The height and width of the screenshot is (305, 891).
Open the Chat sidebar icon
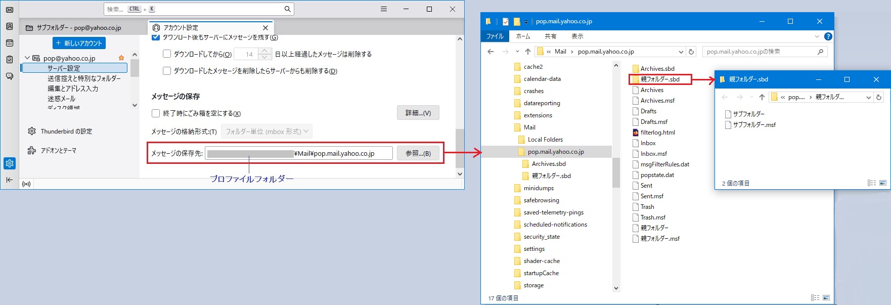point(9,76)
